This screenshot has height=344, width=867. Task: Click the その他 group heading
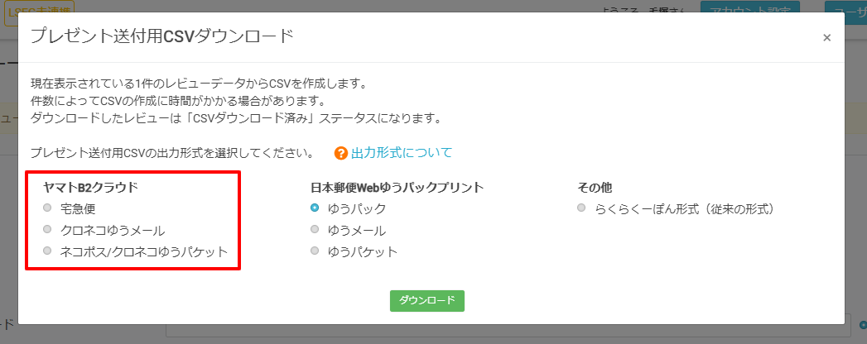point(595,187)
